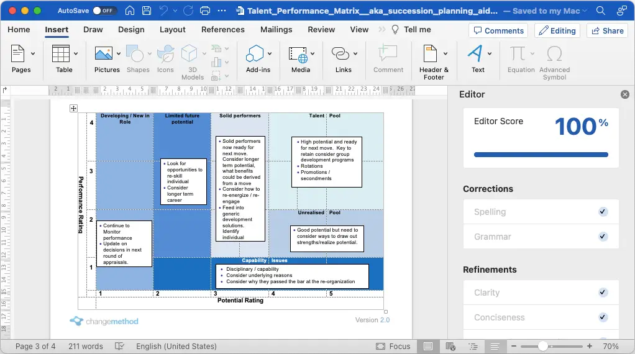Open Links in the ribbon
This screenshot has width=635, height=354.
tap(340, 54)
